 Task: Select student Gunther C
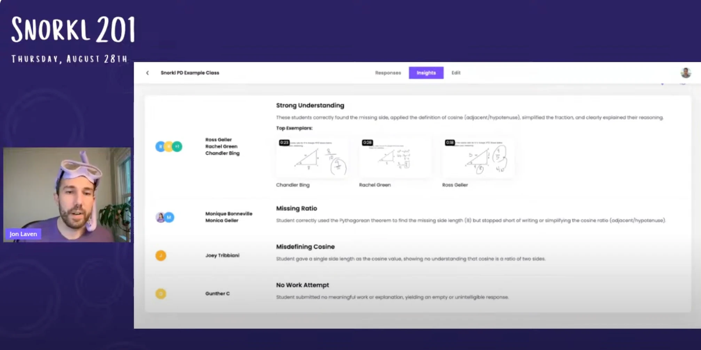click(x=217, y=294)
